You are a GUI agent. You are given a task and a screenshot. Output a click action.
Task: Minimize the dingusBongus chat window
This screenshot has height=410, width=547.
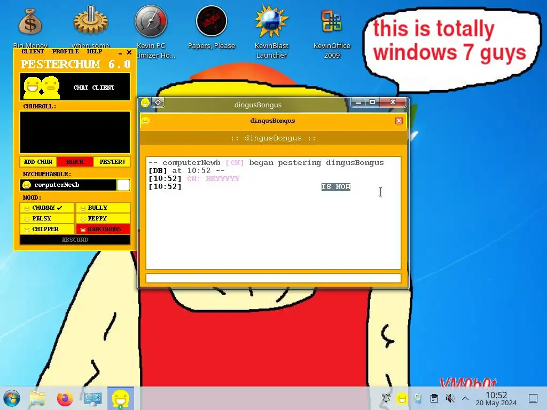(358, 102)
